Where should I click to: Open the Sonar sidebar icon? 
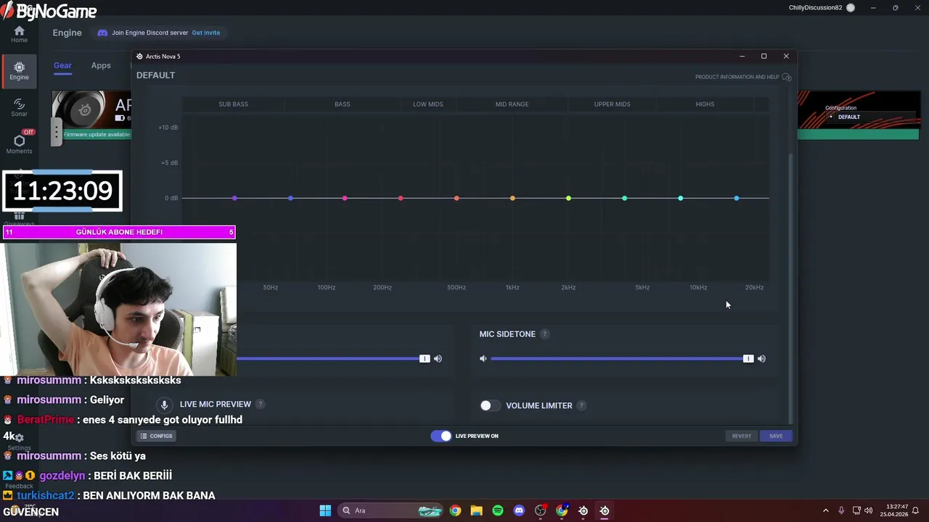19,107
